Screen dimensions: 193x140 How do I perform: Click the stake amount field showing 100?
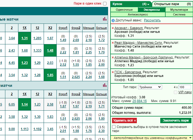[185, 87]
